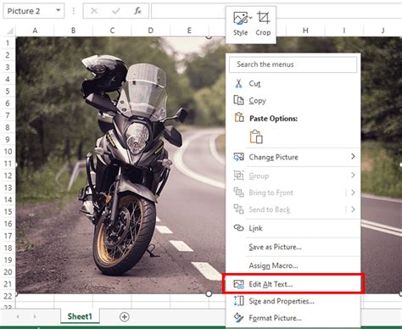
Task: Click the Search the menus field
Action: pyautogui.click(x=293, y=64)
